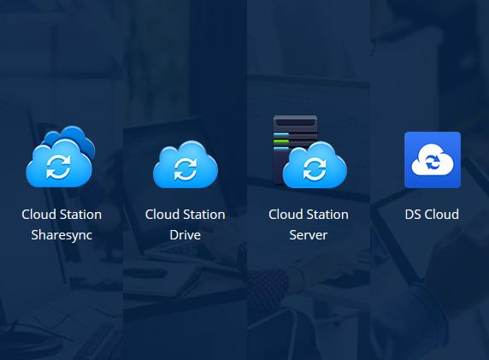This screenshot has height=360, width=489.
Task: Open the 'Cloud Station' text above Drive
Action: click(x=185, y=215)
